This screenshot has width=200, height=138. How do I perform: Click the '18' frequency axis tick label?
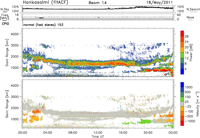(17, 15)
